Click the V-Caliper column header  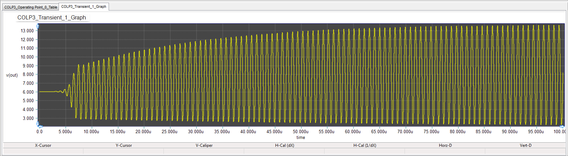pyautogui.click(x=204, y=145)
